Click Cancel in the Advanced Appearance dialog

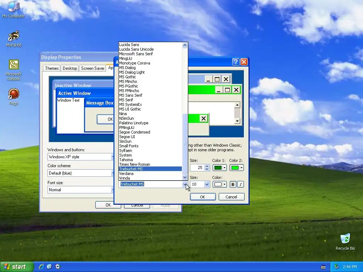pos(231,197)
